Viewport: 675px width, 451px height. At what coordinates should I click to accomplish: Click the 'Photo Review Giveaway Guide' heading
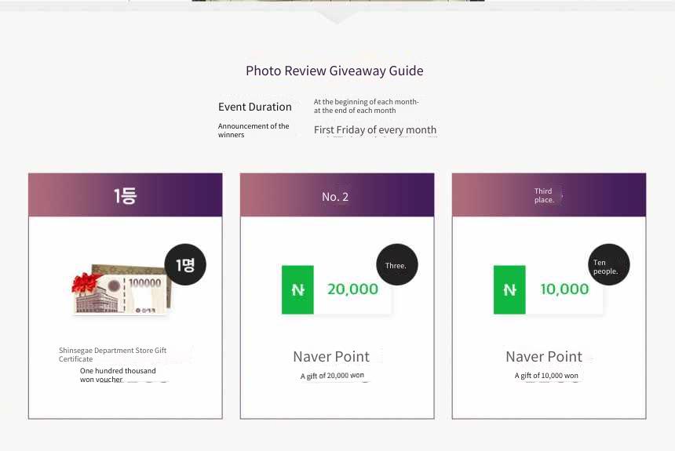[x=334, y=71]
